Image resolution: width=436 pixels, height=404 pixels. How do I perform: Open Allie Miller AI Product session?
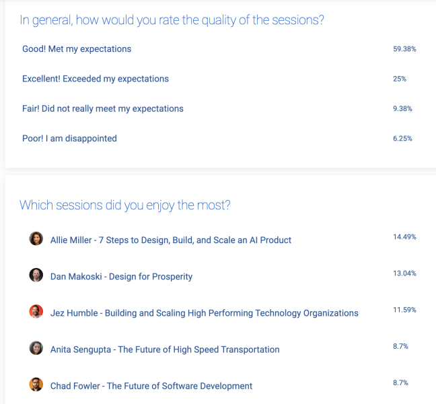171,240
